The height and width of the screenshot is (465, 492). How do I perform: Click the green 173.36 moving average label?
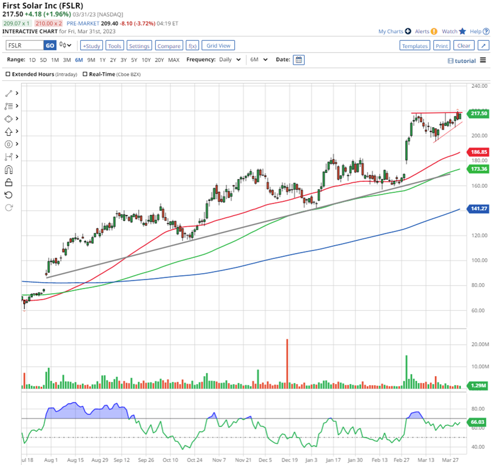click(x=478, y=169)
